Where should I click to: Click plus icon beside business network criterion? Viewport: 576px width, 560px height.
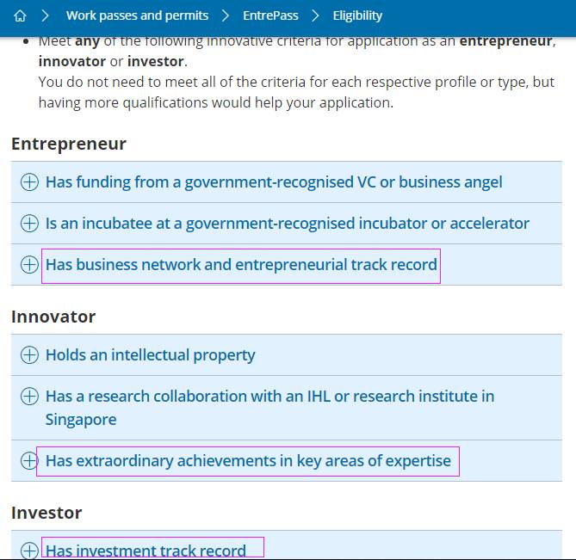(x=29, y=265)
